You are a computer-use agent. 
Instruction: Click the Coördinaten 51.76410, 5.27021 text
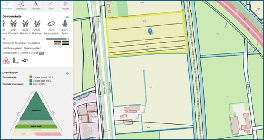pyautogui.click(x=20, y=53)
